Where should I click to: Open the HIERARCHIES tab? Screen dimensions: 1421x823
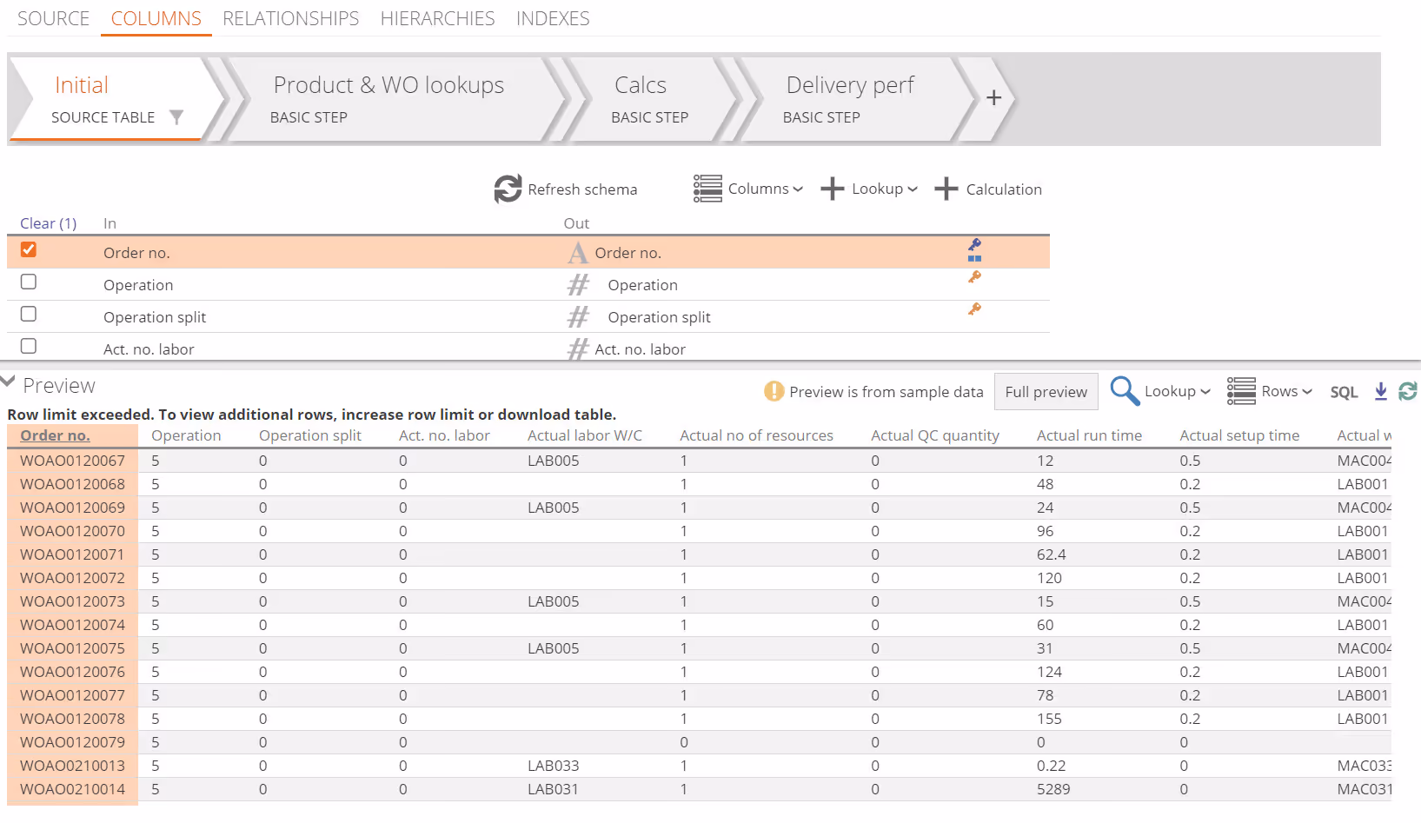(437, 18)
